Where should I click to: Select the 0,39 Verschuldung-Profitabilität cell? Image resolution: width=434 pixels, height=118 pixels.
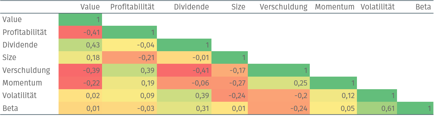[x=129, y=70]
